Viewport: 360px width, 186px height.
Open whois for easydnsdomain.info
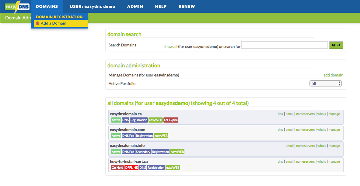pyautogui.click(x=321, y=146)
